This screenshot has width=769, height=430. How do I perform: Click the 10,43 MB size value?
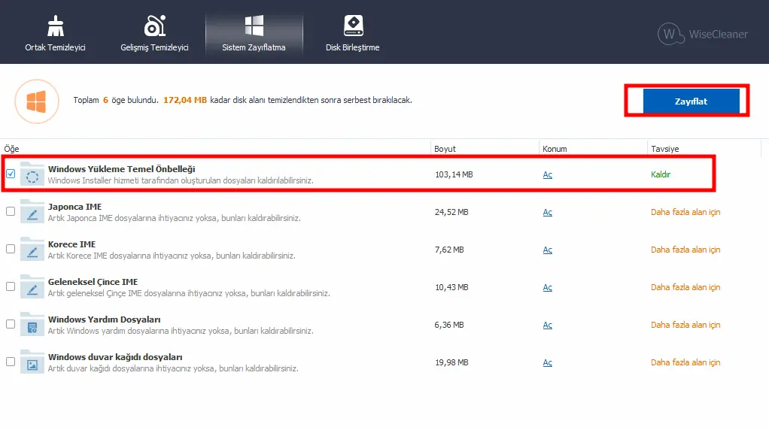(x=451, y=287)
